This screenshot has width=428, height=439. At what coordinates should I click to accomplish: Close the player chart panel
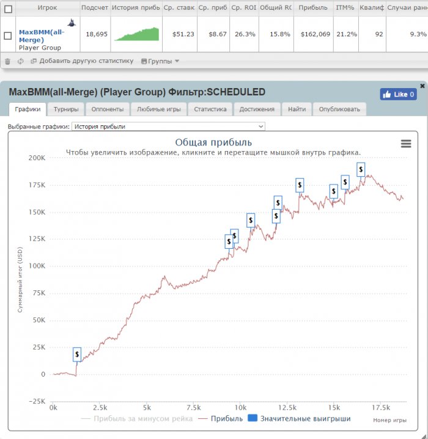(422, 86)
